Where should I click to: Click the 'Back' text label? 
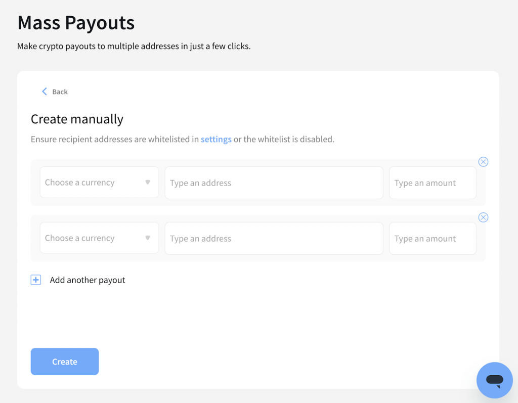pyautogui.click(x=60, y=92)
